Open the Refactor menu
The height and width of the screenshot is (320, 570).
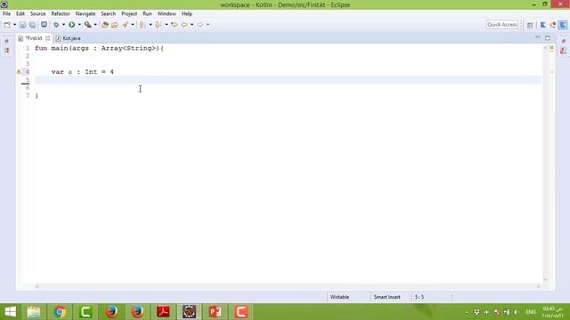[x=61, y=14]
